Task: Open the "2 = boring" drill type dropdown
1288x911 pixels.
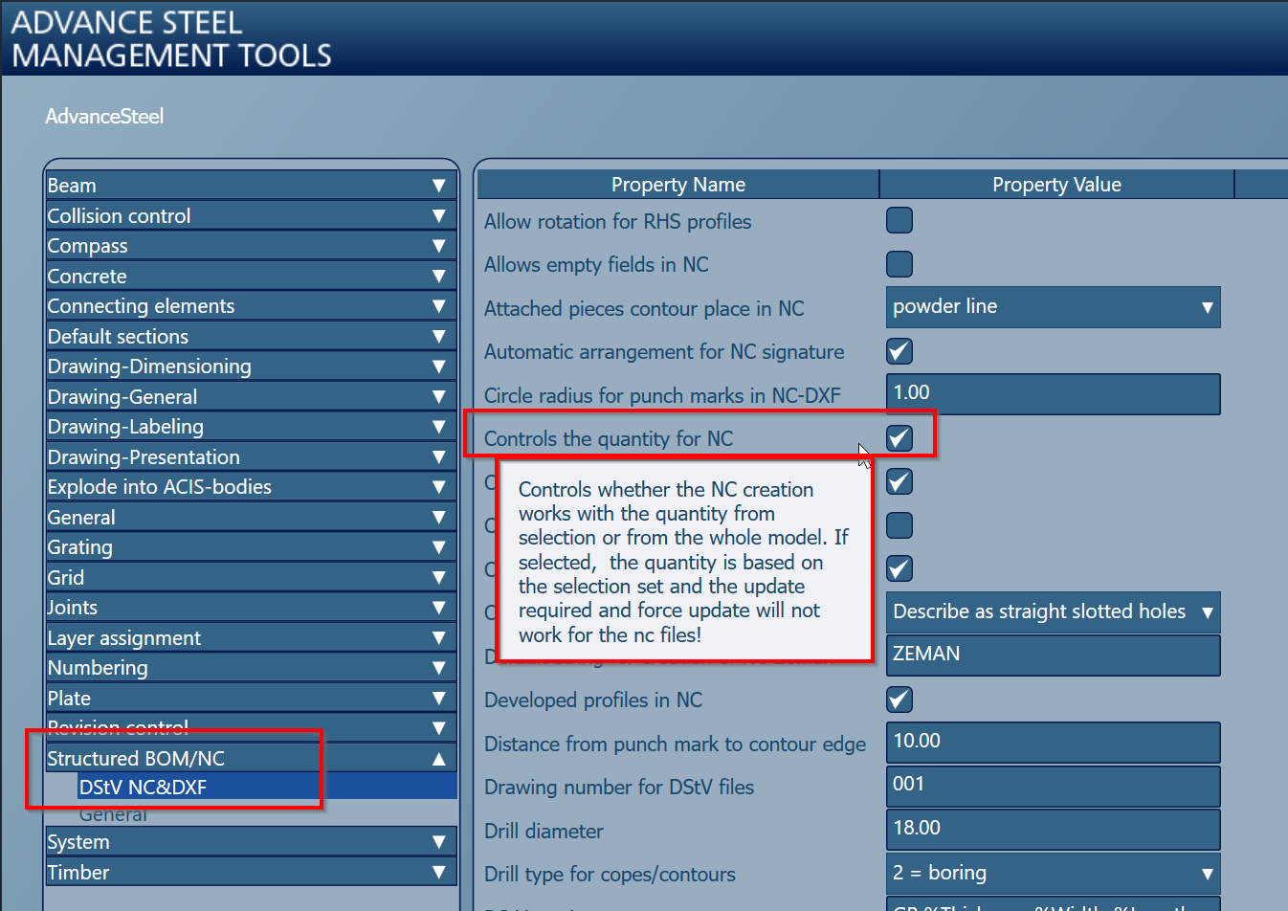Action: click(1204, 873)
